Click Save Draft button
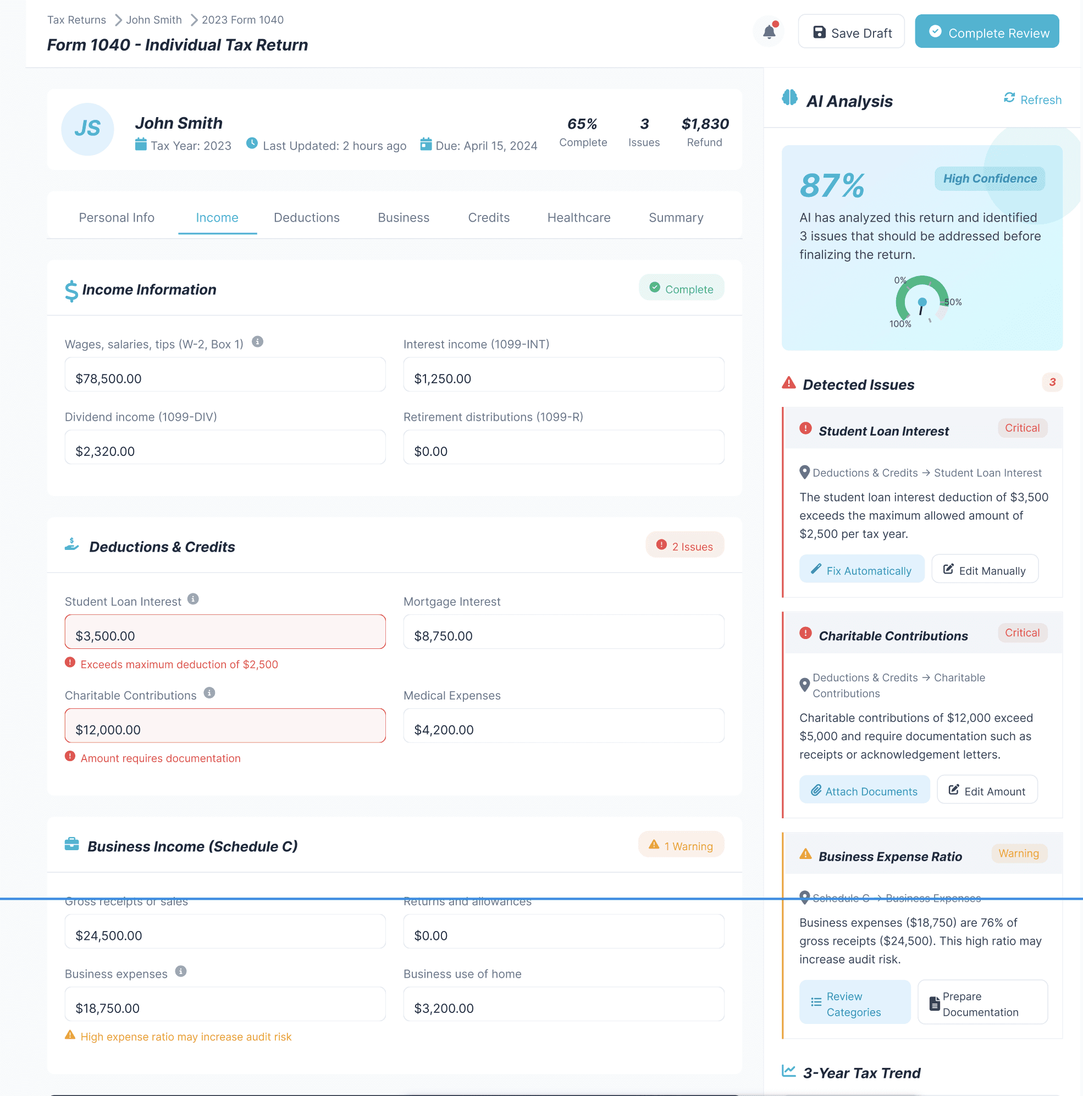 851,32
